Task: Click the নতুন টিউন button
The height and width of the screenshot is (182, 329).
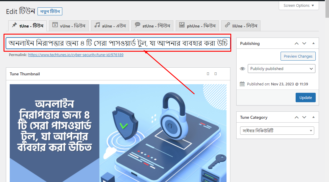Action: point(50,11)
